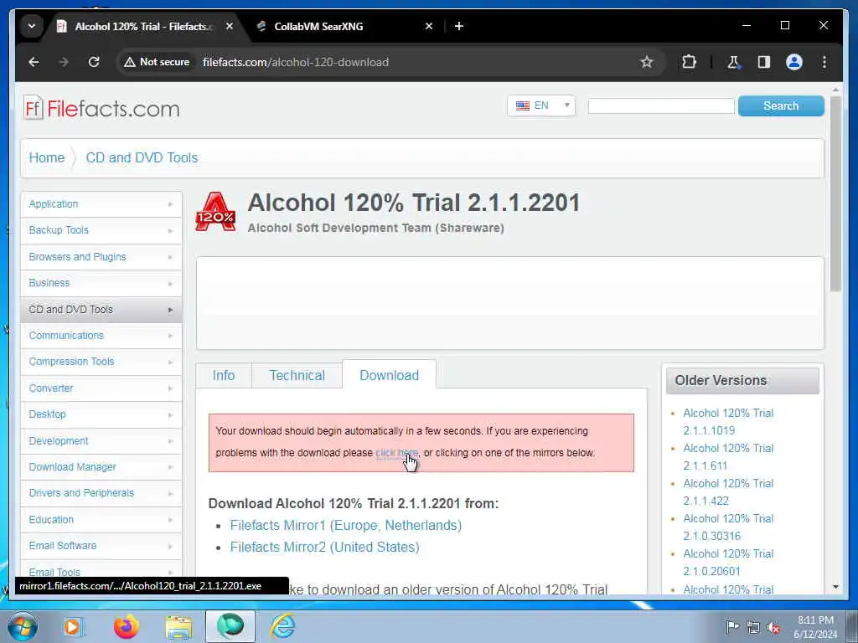
Task: Click the address bar URL
Action: point(296,62)
